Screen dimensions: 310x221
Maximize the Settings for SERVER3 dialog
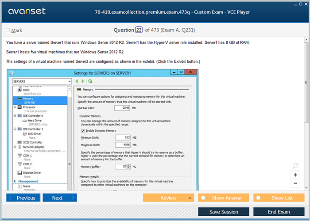coord(181,72)
